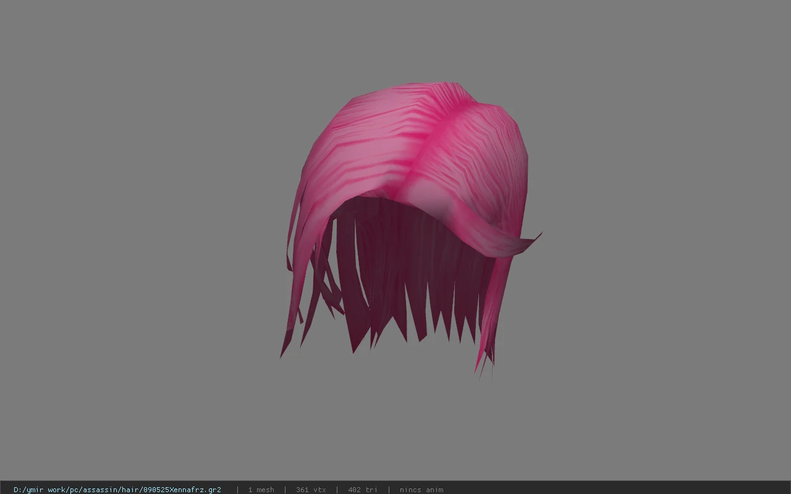791x494 pixels.
Task: Click the '1 mesh' status entry
Action: [x=261, y=490]
